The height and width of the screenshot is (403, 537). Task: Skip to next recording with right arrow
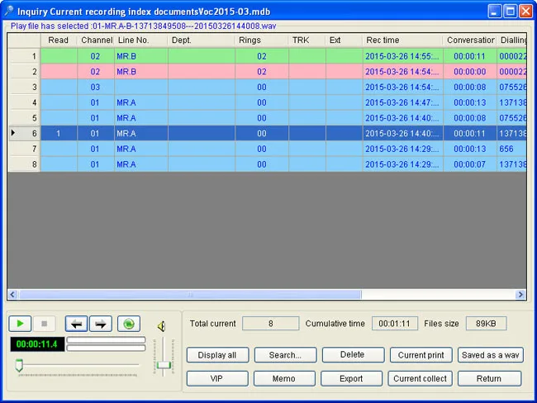point(101,324)
